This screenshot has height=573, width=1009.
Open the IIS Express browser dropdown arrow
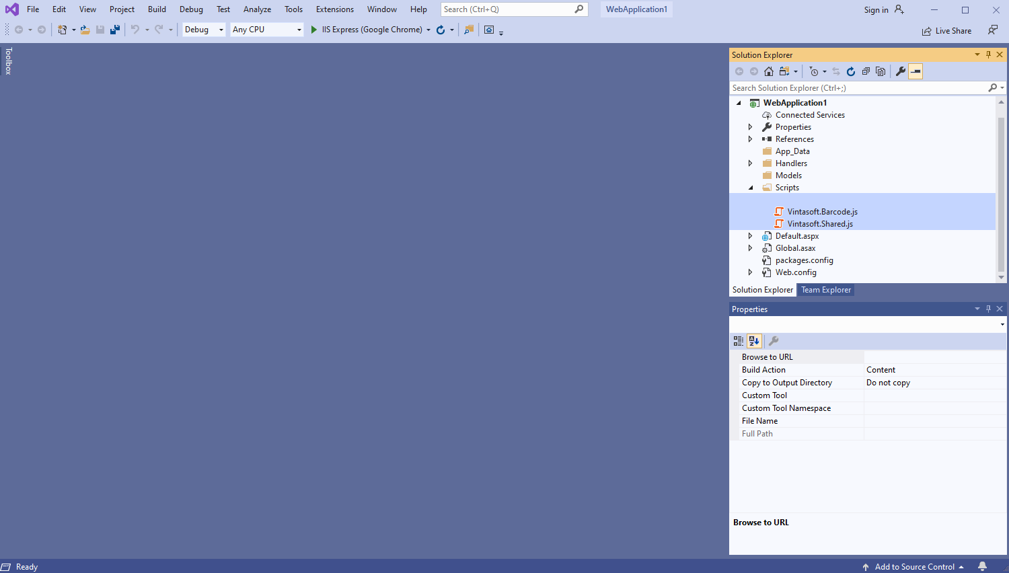coord(428,30)
